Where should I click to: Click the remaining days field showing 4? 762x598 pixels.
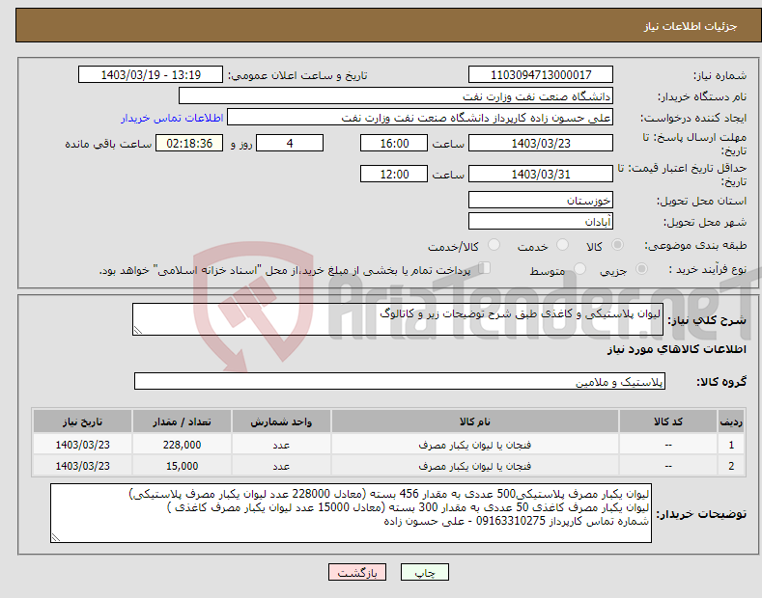tap(290, 143)
